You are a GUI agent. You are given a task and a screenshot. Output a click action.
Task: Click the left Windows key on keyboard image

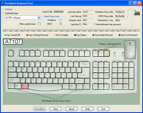click(x=18, y=86)
